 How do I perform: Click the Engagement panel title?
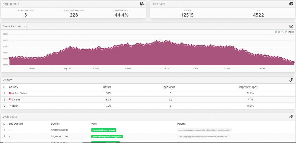11,4
